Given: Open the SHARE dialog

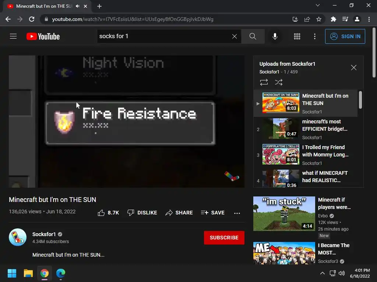Looking at the screenshot, I should tap(179, 213).
